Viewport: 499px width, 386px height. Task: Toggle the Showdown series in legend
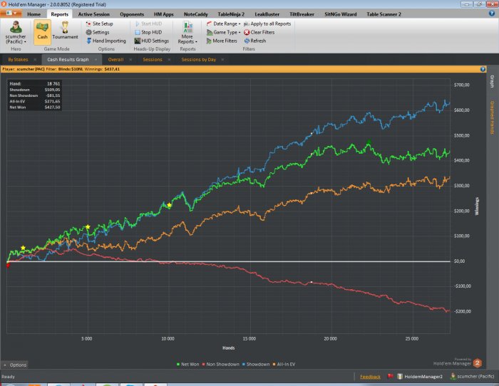[x=256, y=364]
